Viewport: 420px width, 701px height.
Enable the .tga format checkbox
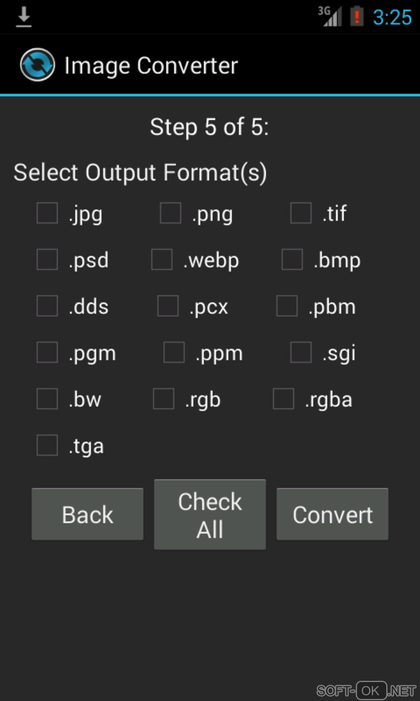[47, 445]
